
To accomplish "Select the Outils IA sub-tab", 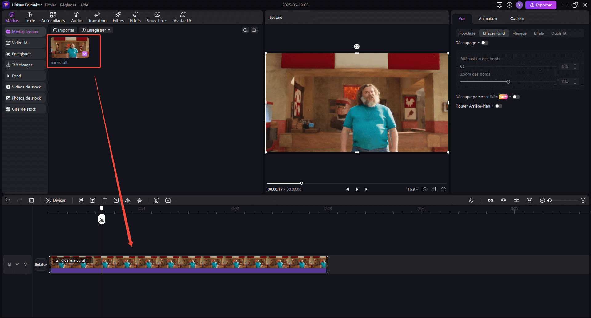I will 559,33.
